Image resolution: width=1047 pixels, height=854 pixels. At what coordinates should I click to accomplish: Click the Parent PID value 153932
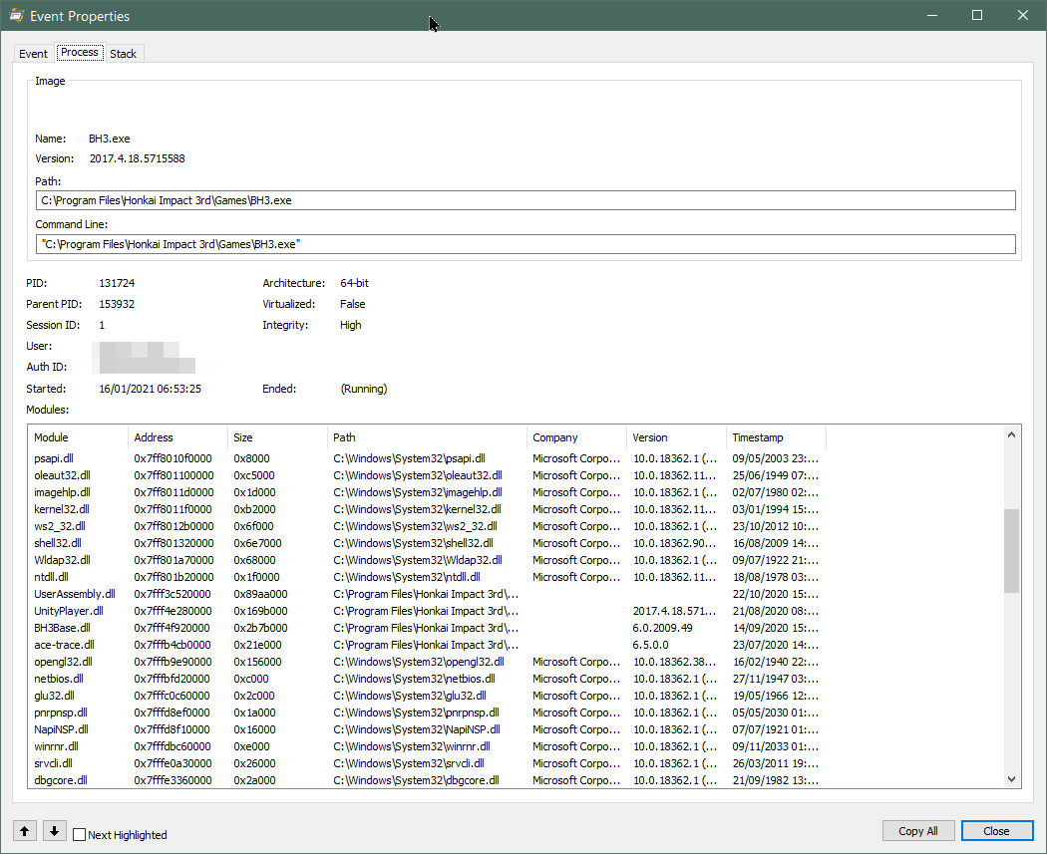pos(117,304)
